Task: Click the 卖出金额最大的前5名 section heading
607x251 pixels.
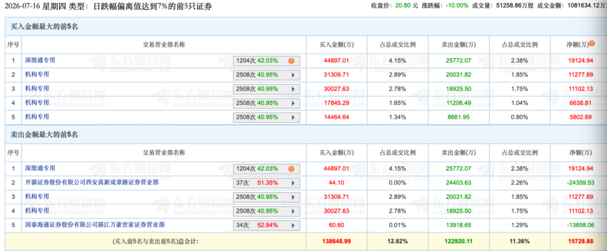Action: (43, 135)
